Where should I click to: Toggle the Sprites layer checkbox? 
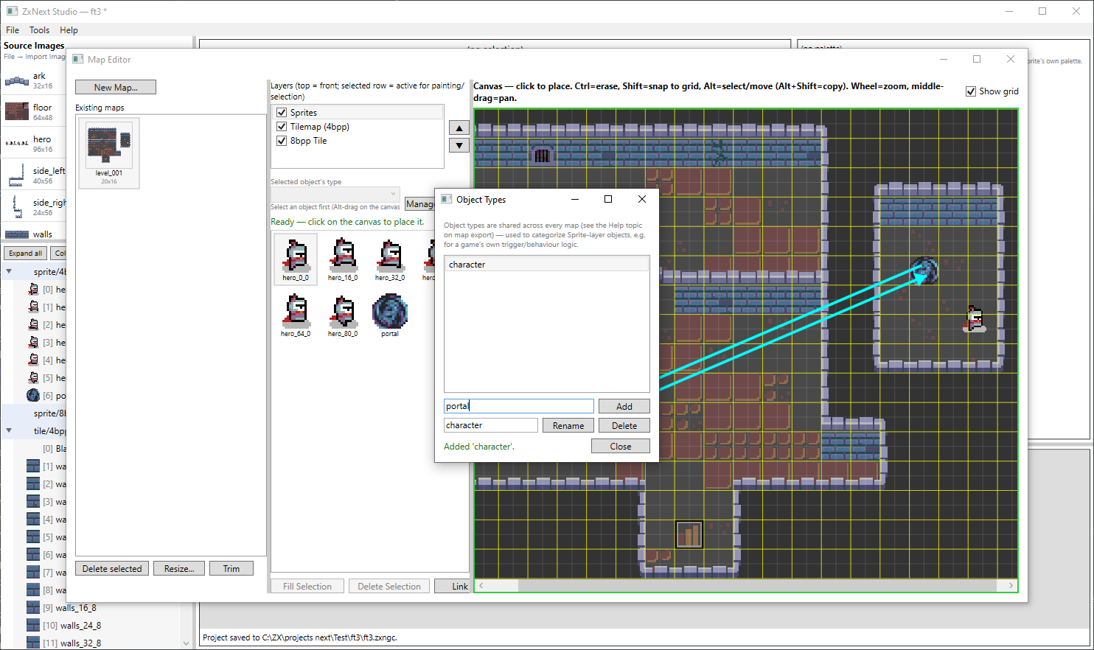point(282,113)
